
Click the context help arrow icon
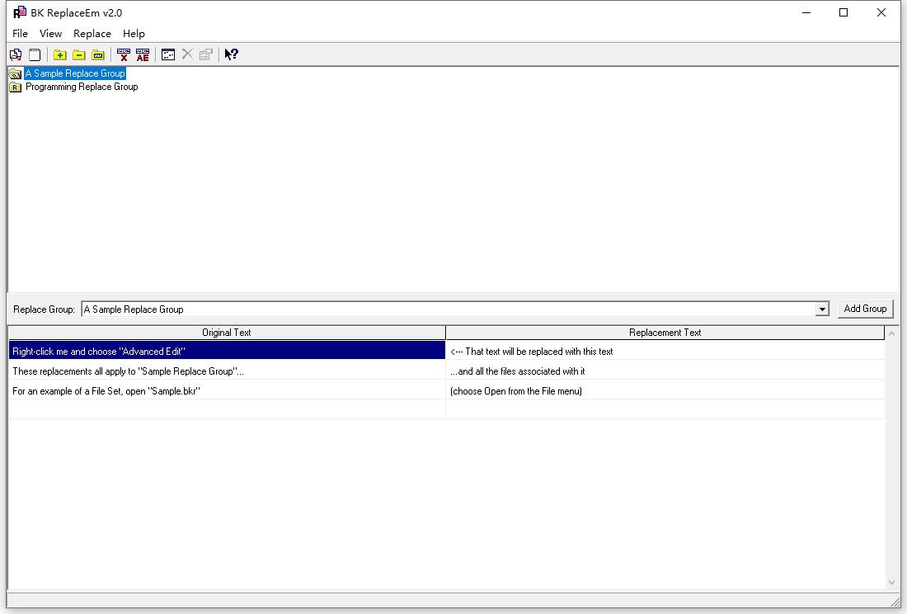coord(232,54)
